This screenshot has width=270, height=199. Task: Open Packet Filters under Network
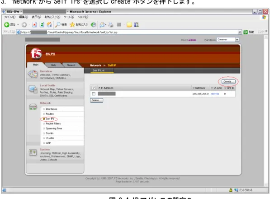tap(53, 123)
